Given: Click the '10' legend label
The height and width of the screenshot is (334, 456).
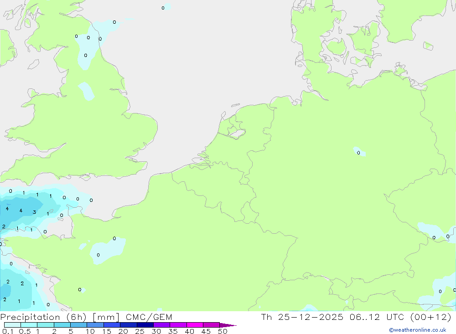Looking at the screenshot, I should pos(90,331).
